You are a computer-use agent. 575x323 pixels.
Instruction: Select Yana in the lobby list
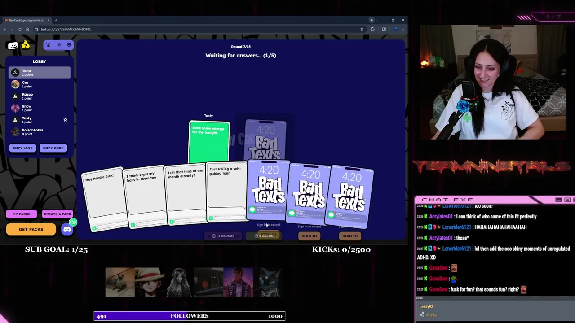click(x=40, y=72)
